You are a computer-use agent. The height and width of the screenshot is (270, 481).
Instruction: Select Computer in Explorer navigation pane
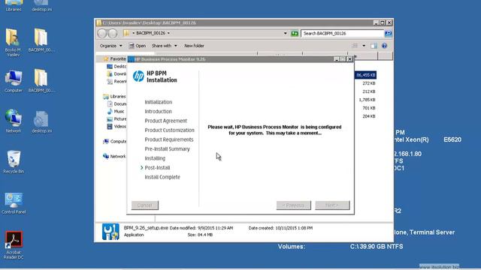coord(114,142)
